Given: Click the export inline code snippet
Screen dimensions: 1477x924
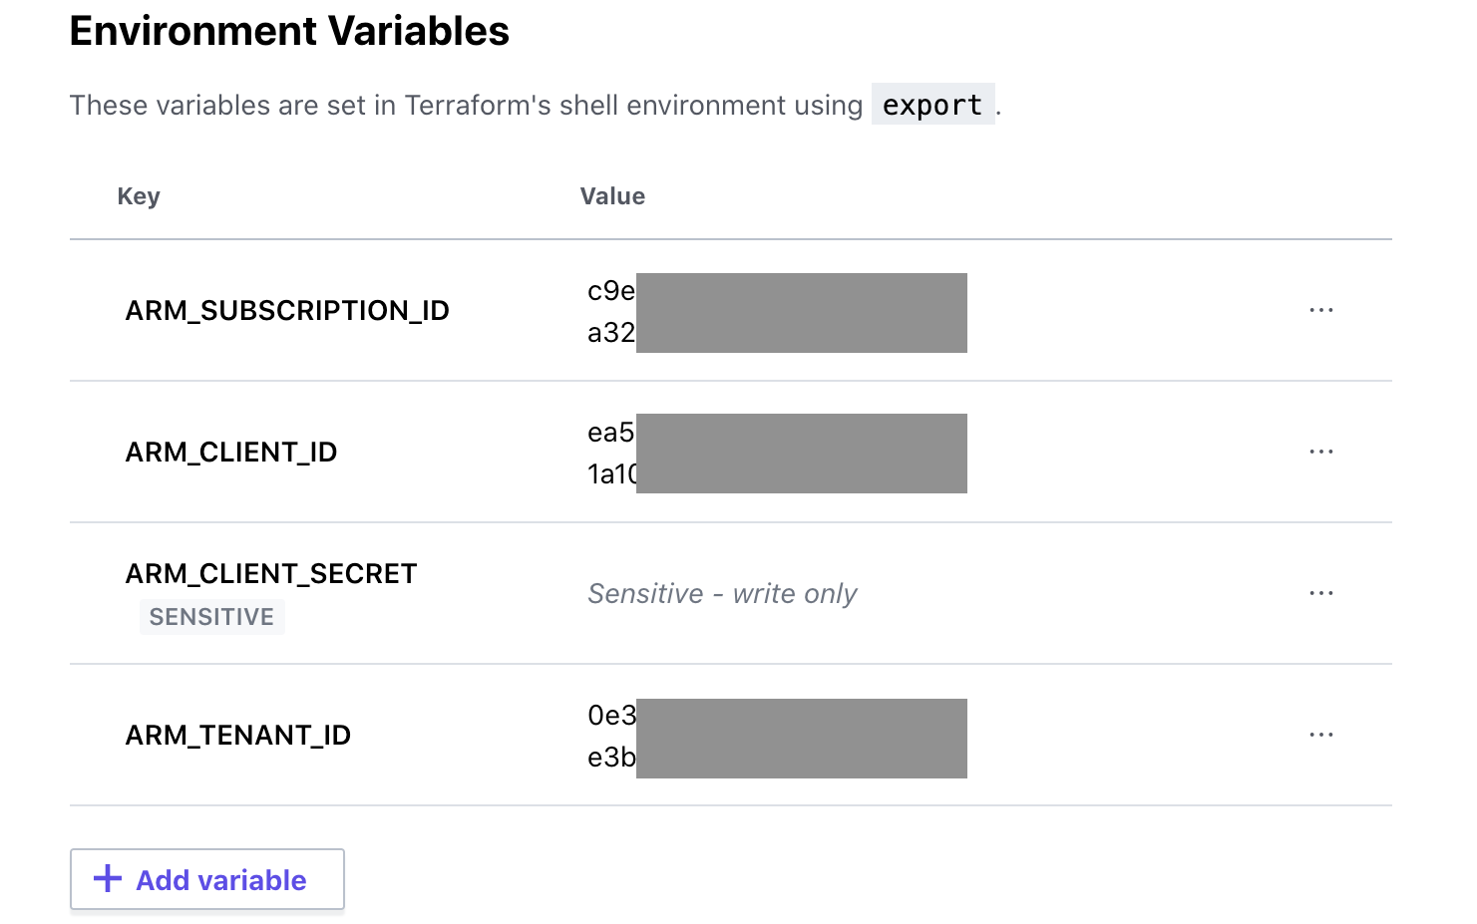Looking at the screenshot, I should [x=932, y=104].
